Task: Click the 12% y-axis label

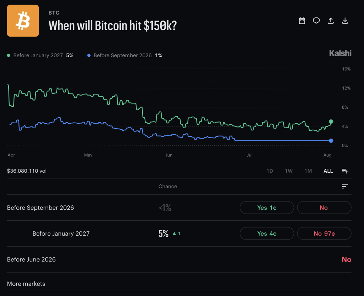Action: point(346,88)
